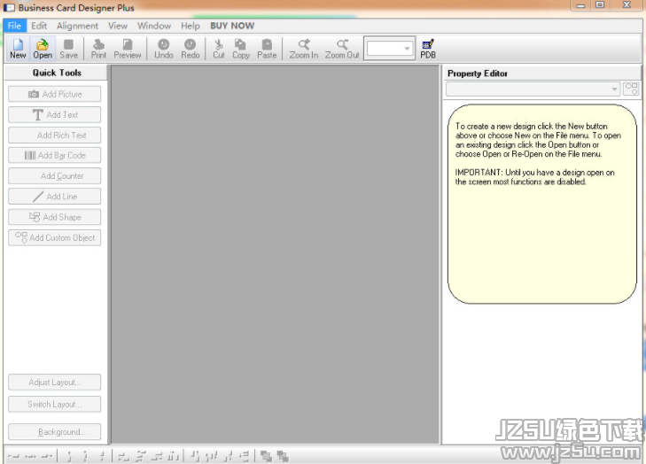Open the View menu
646x464 pixels.
pyautogui.click(x=118, y=26)
